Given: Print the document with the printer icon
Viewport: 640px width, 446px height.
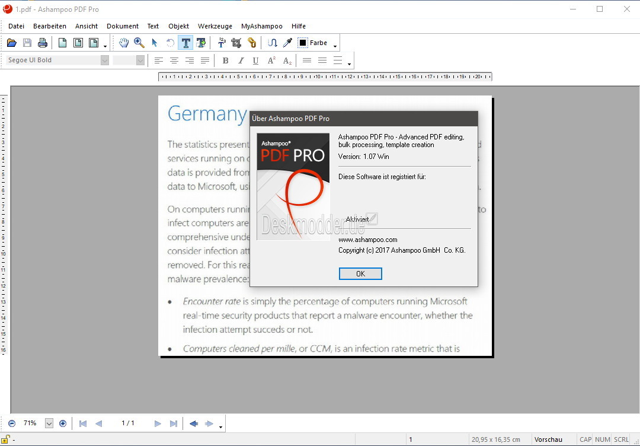Looking at the screenshot, I should tap(43, 43).
